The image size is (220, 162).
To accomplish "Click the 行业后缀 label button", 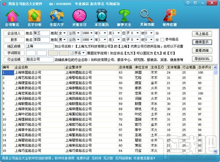I will pos(14,59).
